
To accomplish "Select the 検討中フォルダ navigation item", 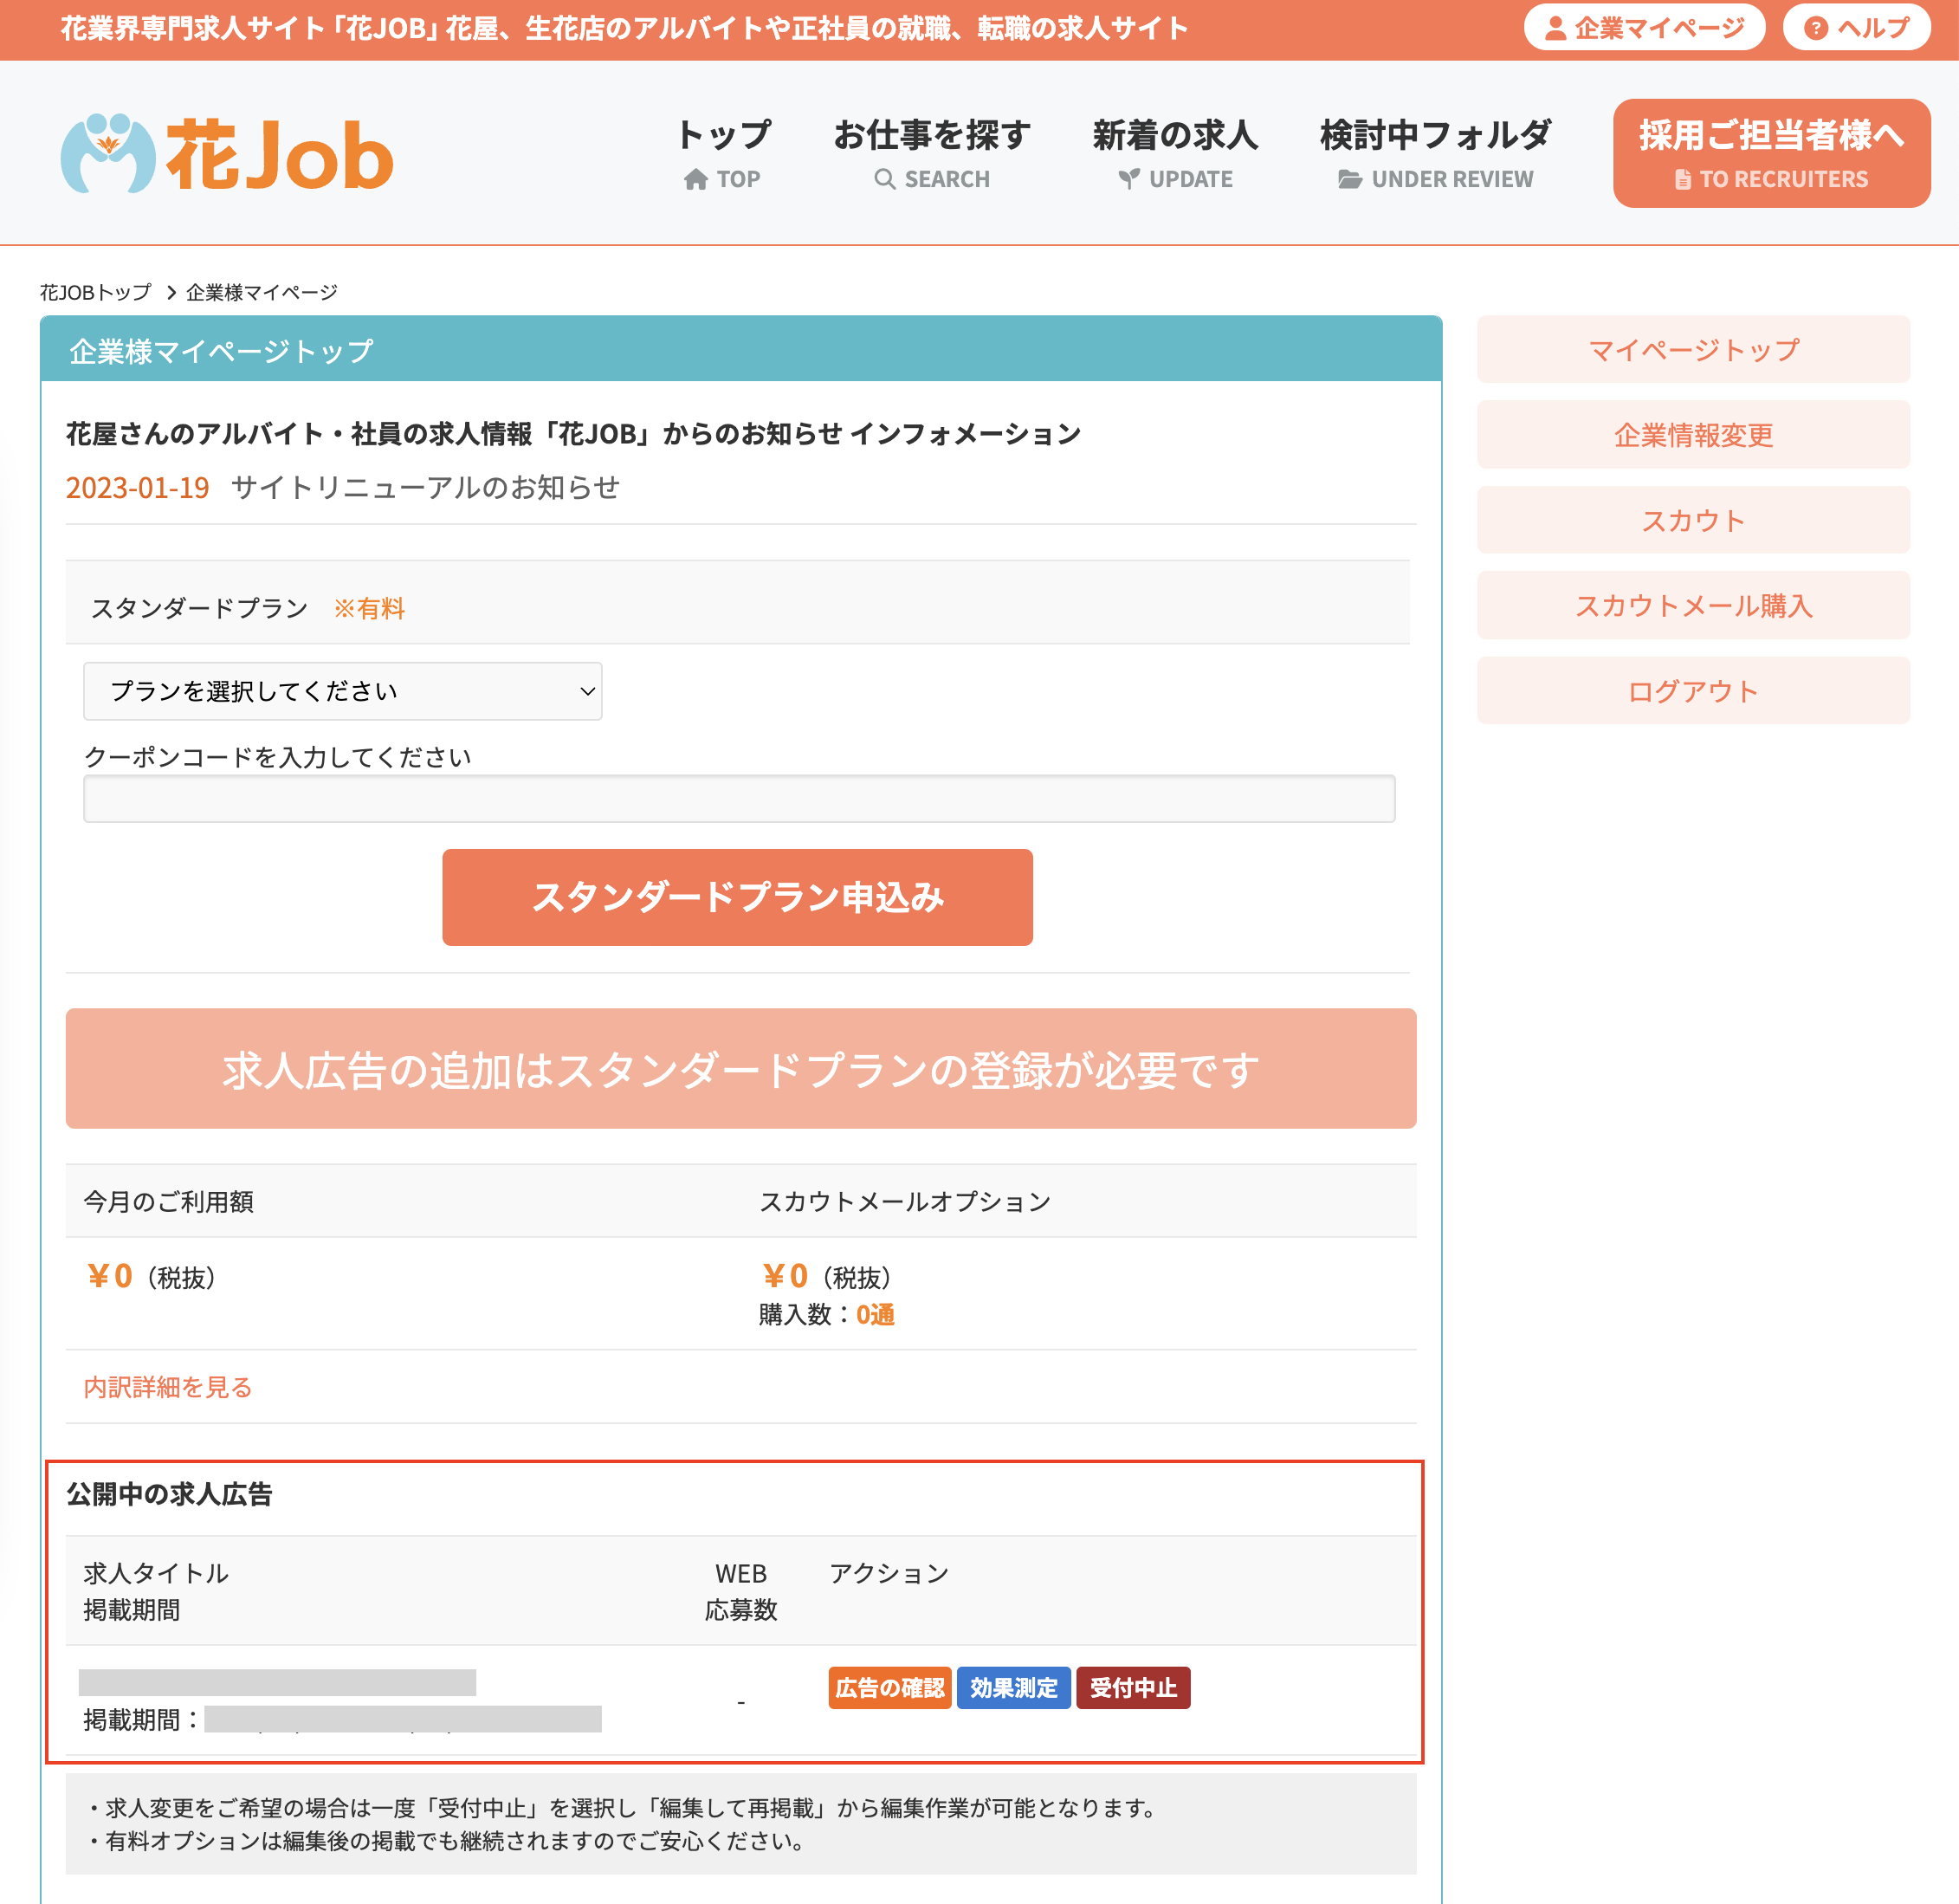I will point(1435,134).
